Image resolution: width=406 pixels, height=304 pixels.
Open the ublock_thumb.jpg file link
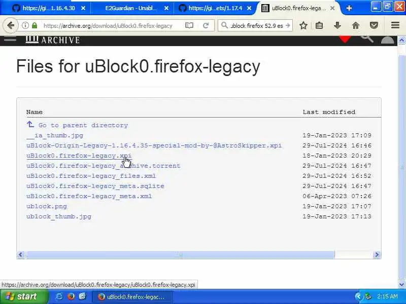tap(59, 216)
